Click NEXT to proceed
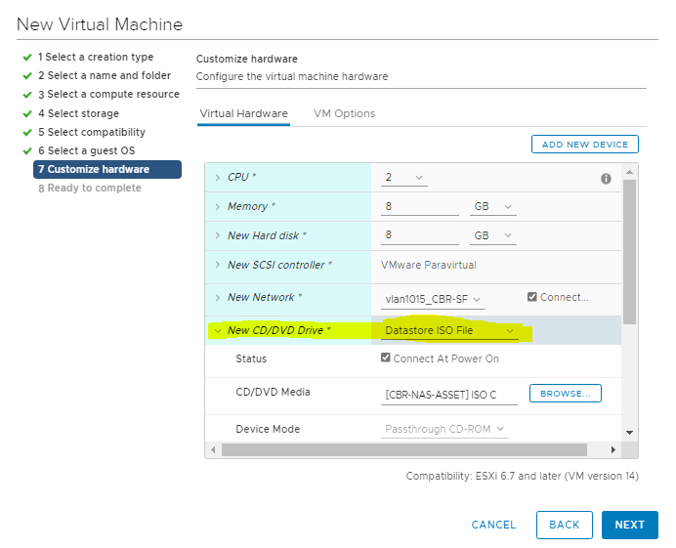676x548 pixels. (629, 525)
